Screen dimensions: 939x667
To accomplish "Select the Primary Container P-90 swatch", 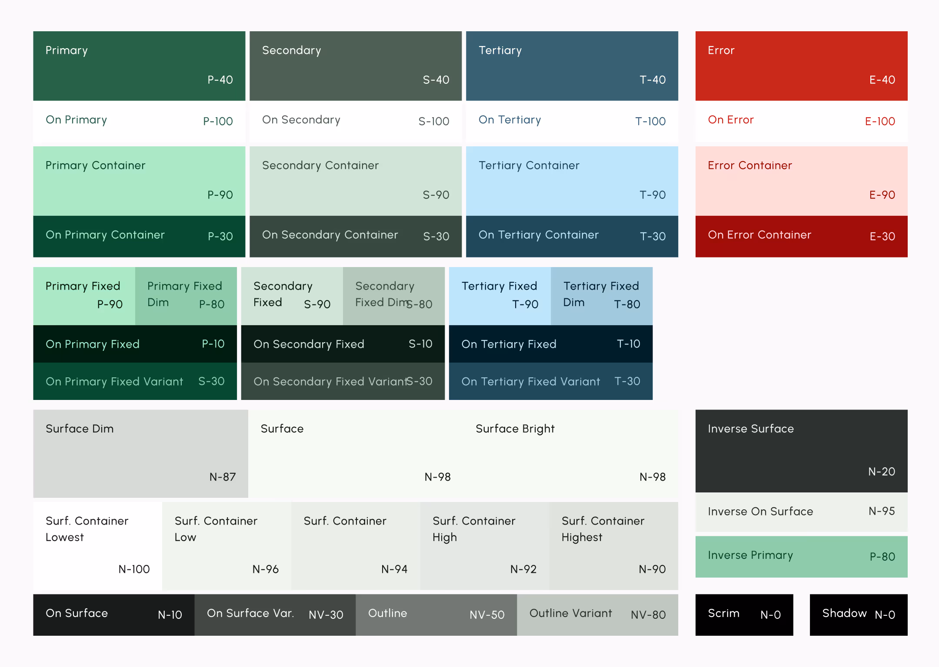I will coord(139,180).
